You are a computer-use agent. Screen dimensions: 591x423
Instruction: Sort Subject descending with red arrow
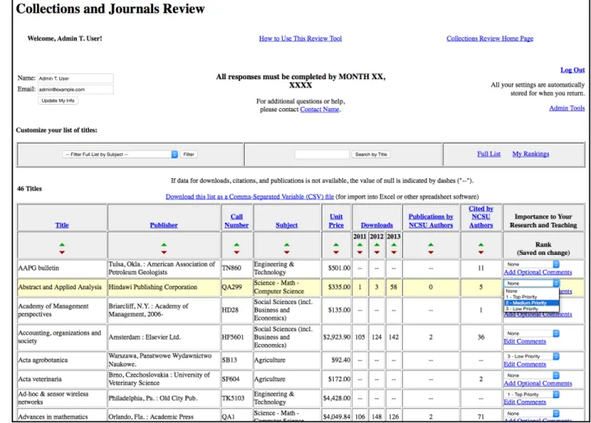pyautogui.click(x=287, y=252)
